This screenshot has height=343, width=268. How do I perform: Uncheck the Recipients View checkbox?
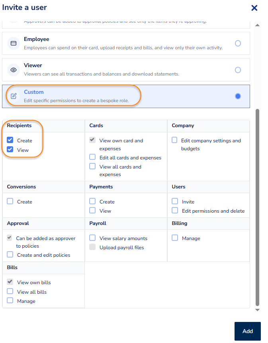[x=10, y=150]
